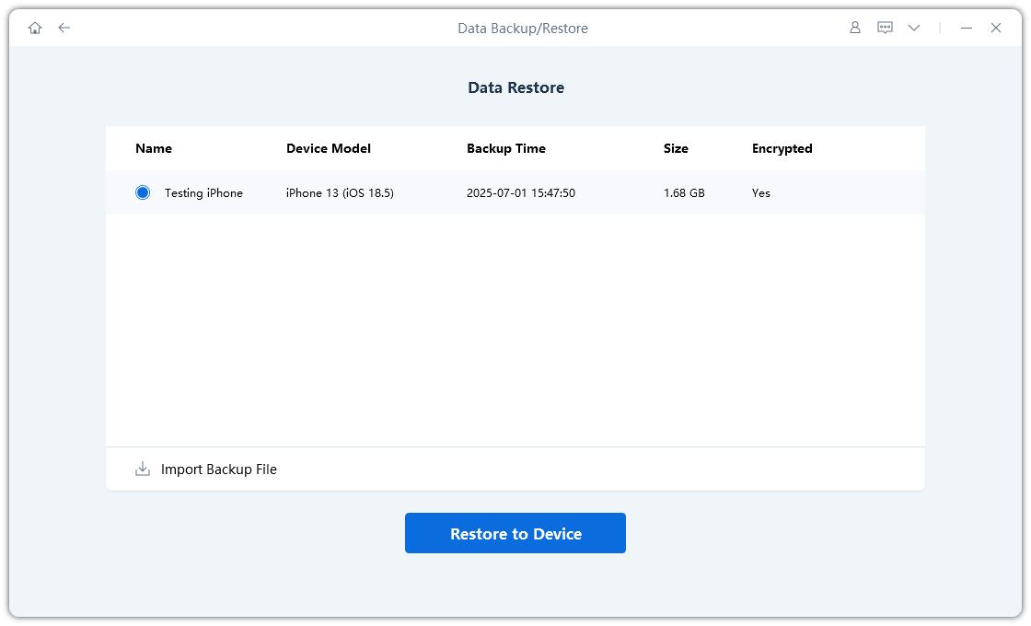This screenshot has height=626, width=1031.
Task: Minimize the Data Backup/Restore window
Action: tap(967, 29)
